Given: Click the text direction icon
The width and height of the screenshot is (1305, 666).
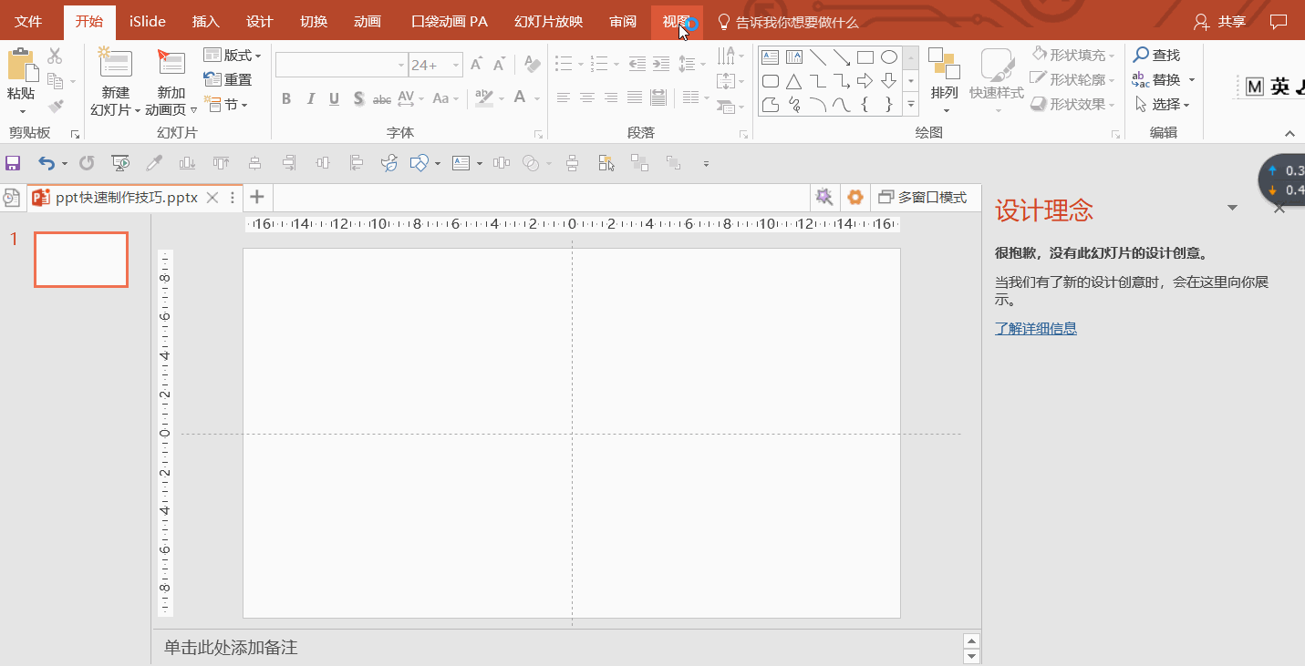Looking at the screenshot, I should [x=725, y=56].
